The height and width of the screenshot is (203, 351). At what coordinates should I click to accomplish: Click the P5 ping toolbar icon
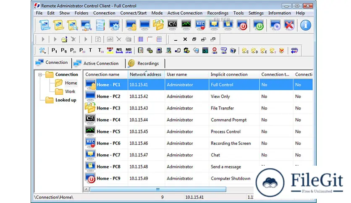coord(63,50)
